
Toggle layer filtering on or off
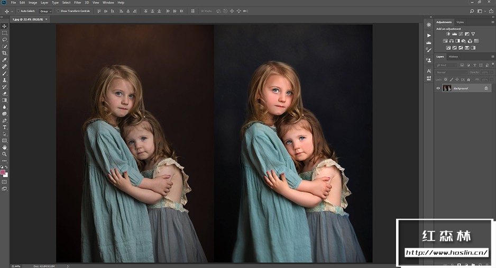point(493,64)
